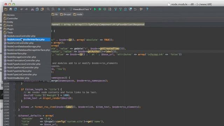This screenshot has width=224, height=126.
Task: Click the Replace icon in toolbar
Action: coord(53,9)
